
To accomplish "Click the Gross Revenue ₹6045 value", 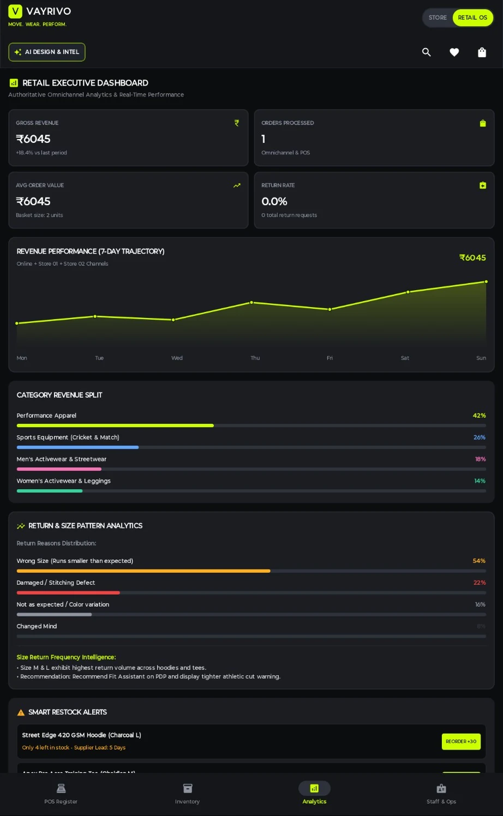I will pyautogui.click(x=33, y=139).
